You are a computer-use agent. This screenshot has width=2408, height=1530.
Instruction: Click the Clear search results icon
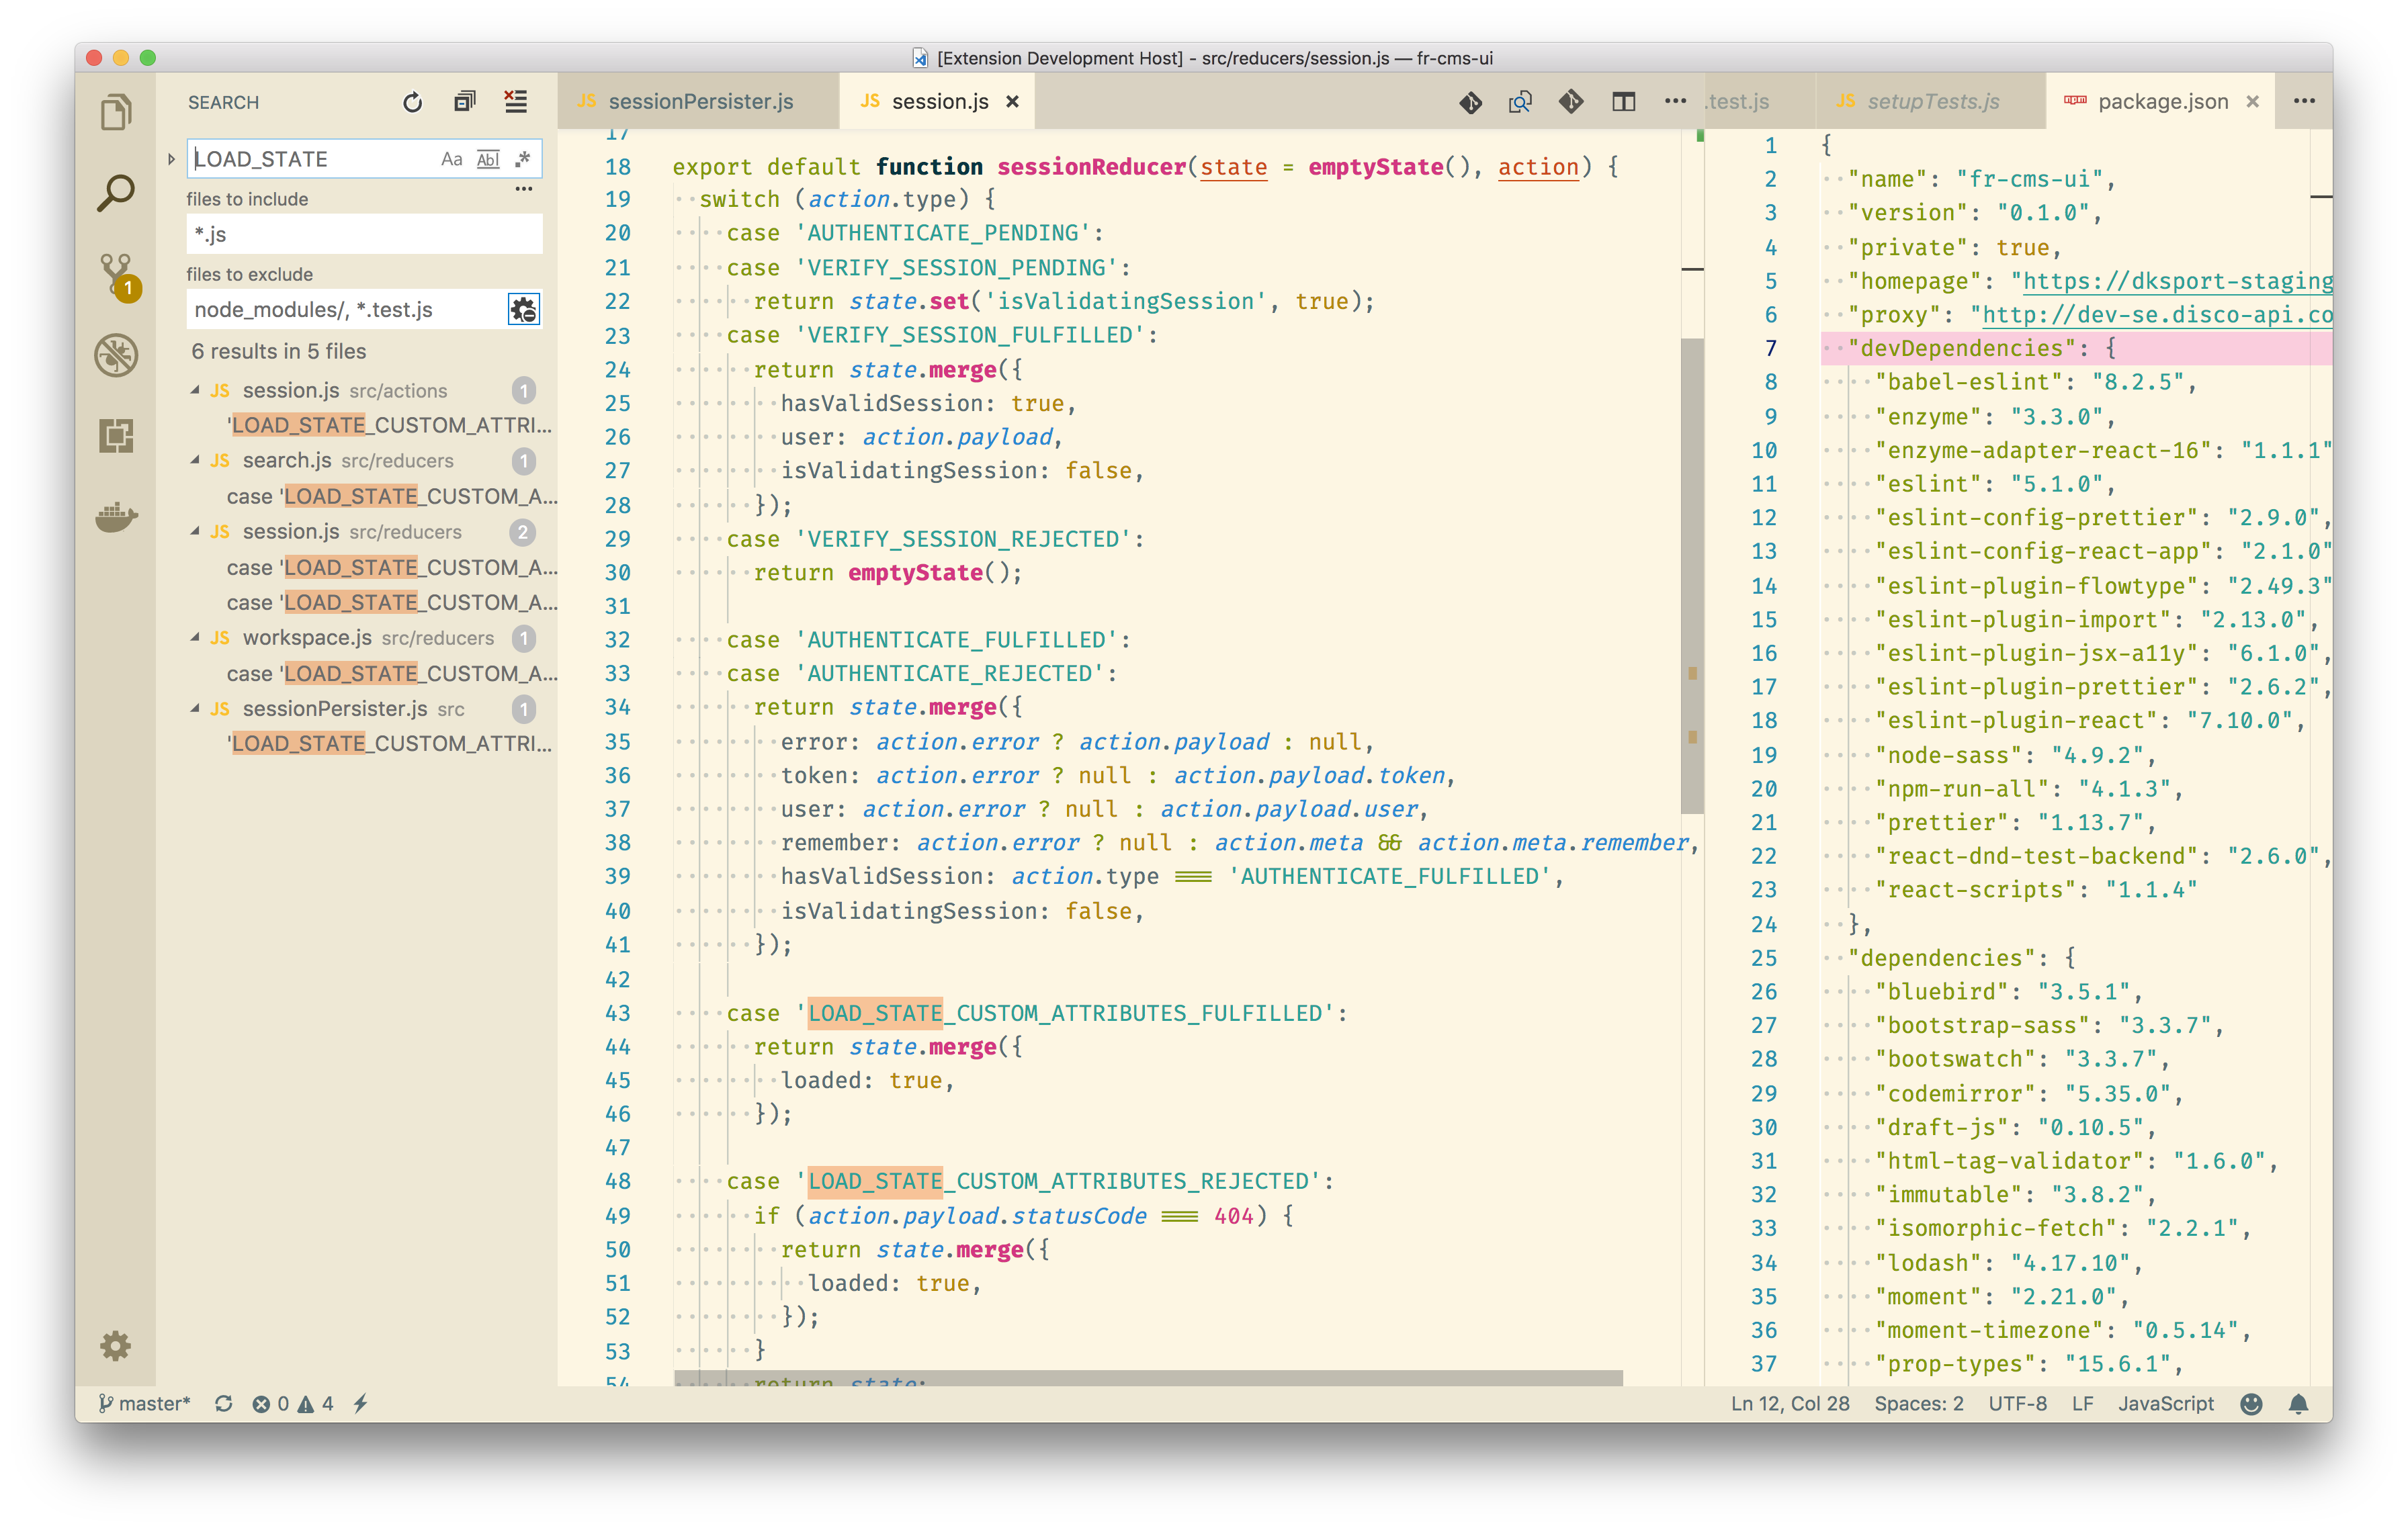pos(516,102)
